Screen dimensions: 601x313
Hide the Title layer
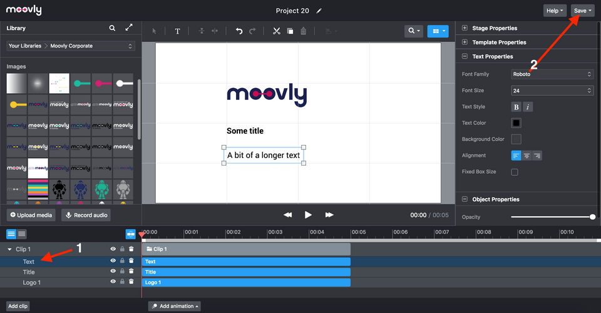[113, 271]
